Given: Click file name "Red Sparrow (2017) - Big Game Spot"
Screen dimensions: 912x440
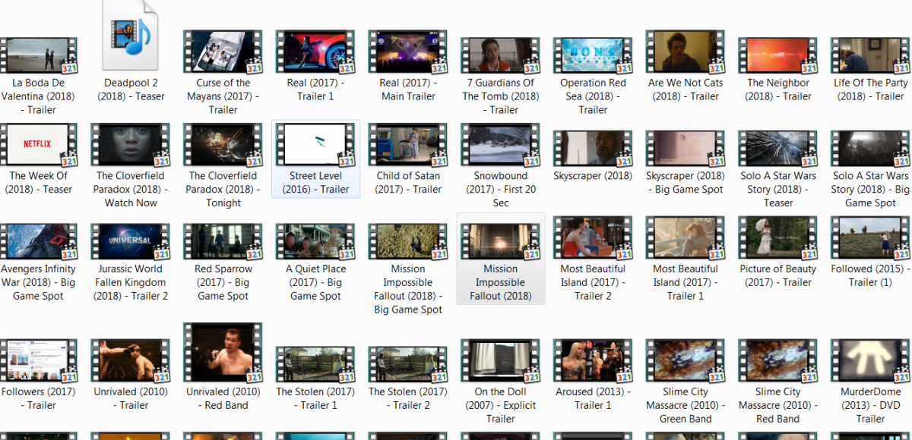Looking at the screenshot, I should point(223,282).
